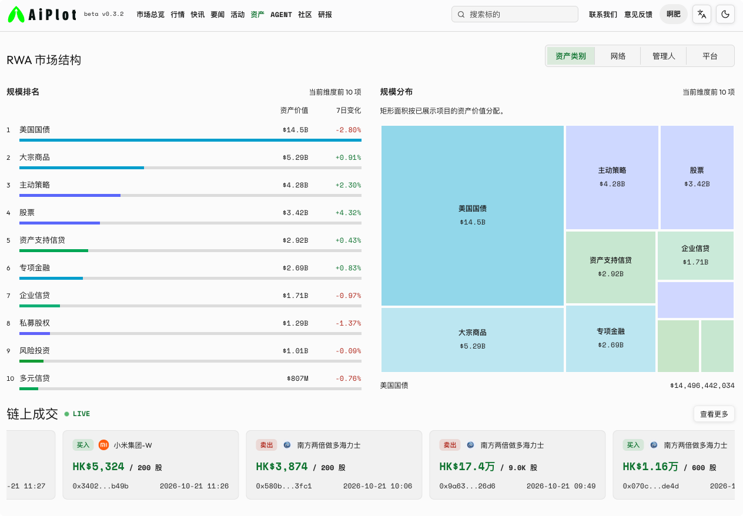Open 活动 page
This screenshot has width=743, height=516.
coord(237,14)
